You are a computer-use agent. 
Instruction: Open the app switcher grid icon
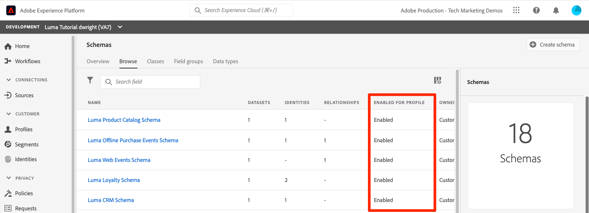[516, 11]
